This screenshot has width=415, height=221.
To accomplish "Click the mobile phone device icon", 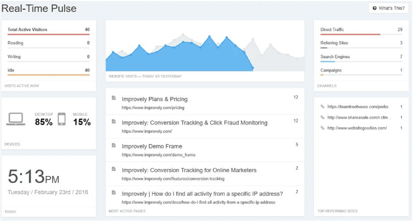I will 61,119.
